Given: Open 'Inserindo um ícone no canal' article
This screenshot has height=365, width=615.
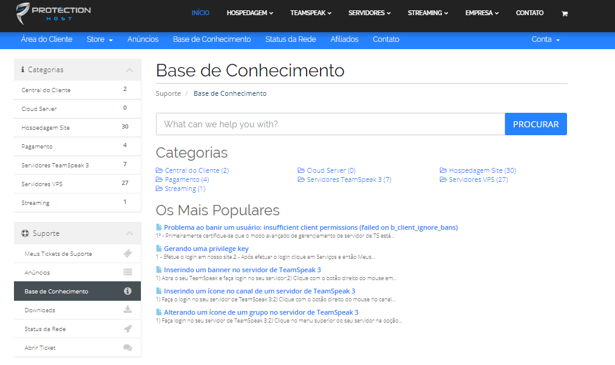Looking at the screenshot, I should tap(260, 290).
